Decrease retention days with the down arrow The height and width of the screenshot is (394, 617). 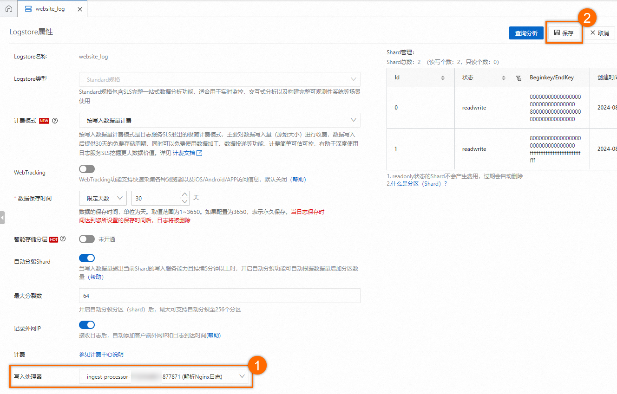[x=185, y=202]
